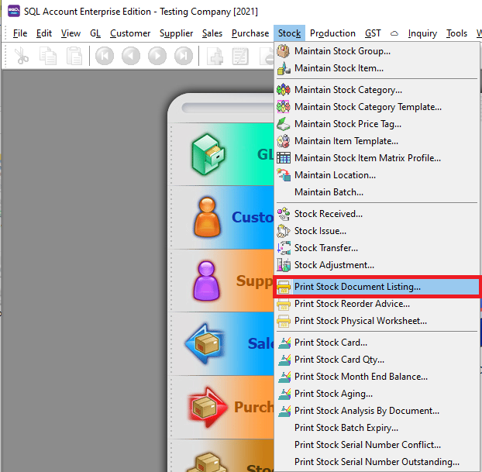The width and height of the screenshot is (482, 472).
Task: Click the purple Supplier person icon
Action: pyautogui.click(x=208, y=281)
